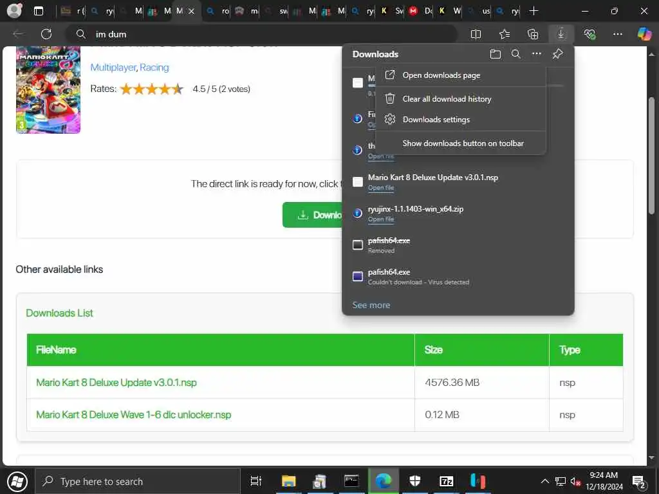Click the page vertical scrollbar thumb
The width and height of the screenshot is (659, 494).
[x=651, y=156]
